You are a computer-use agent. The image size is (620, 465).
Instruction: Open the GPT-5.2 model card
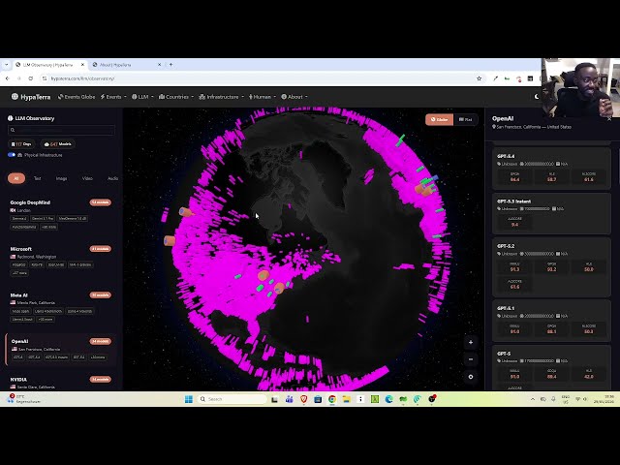tap(551, 267)
